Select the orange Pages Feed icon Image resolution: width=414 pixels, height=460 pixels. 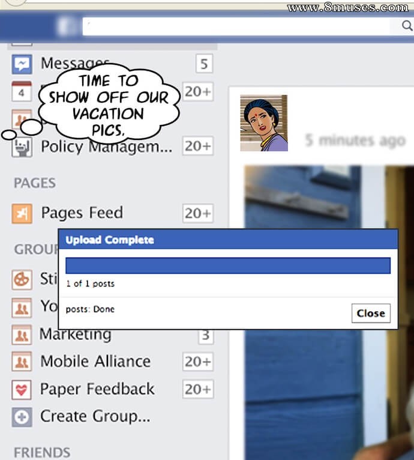click(22, 213)
